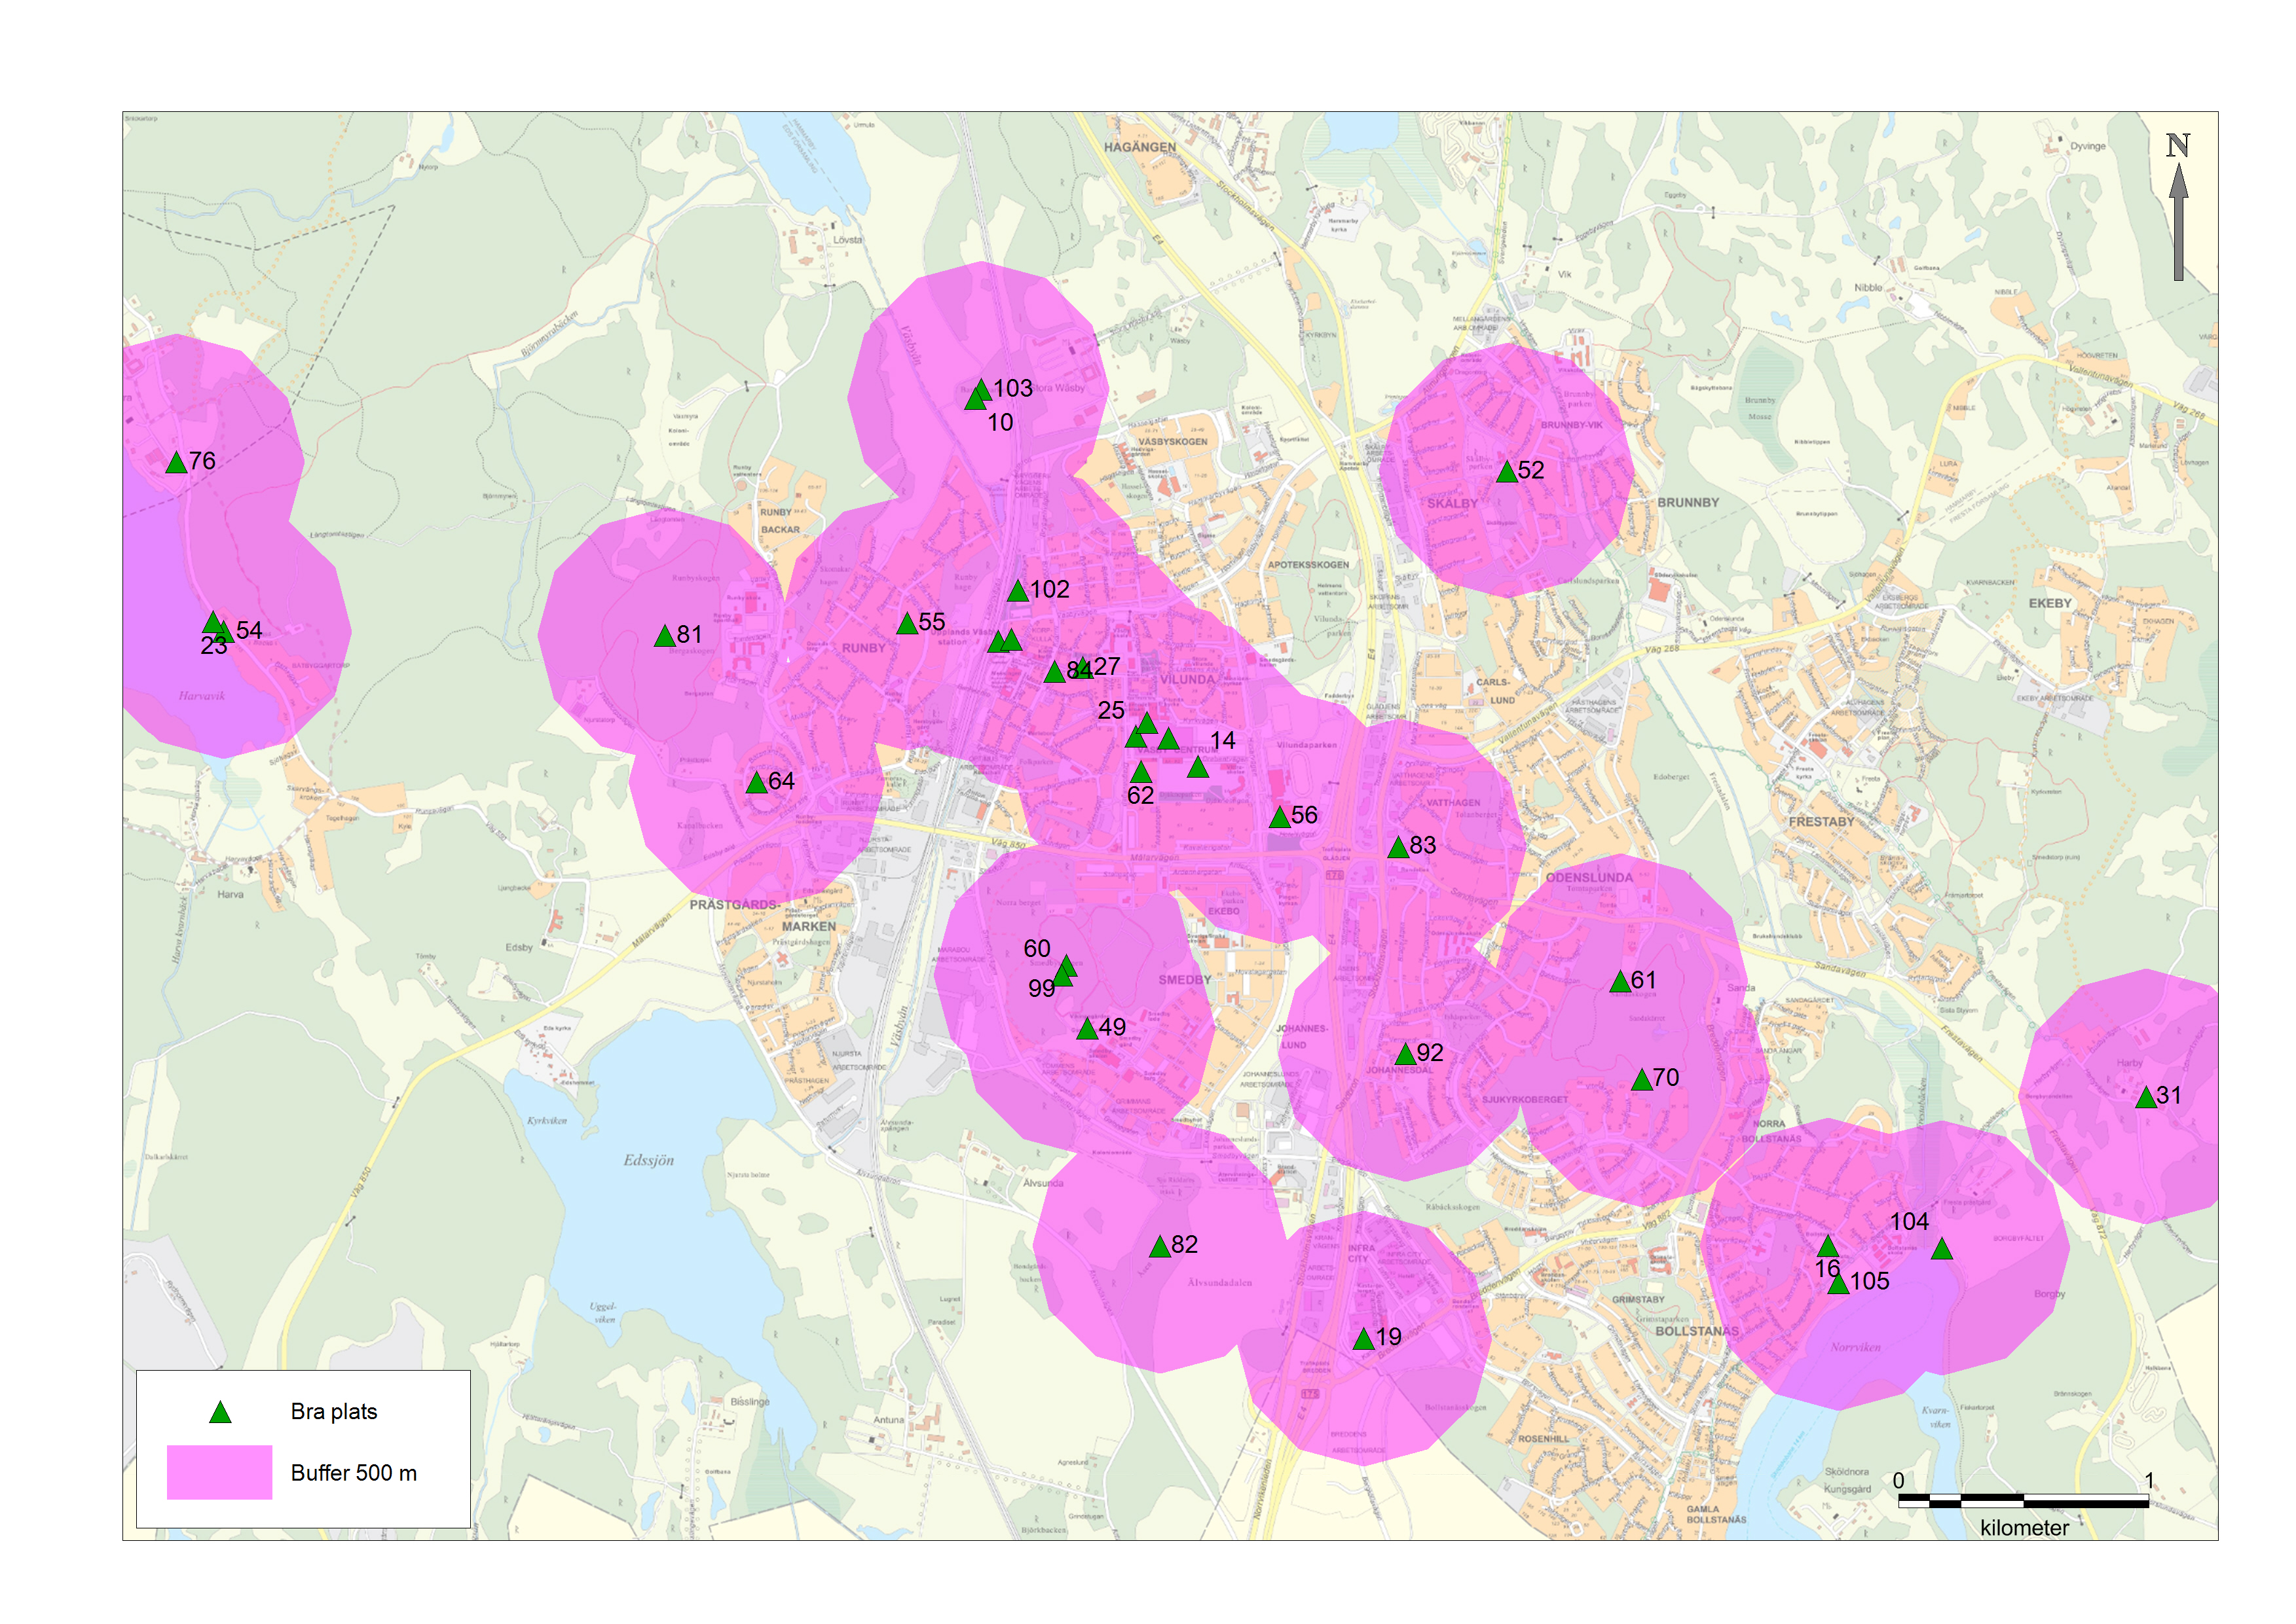
Task: Click the EKEBY place label
Action: point(2050,603)
